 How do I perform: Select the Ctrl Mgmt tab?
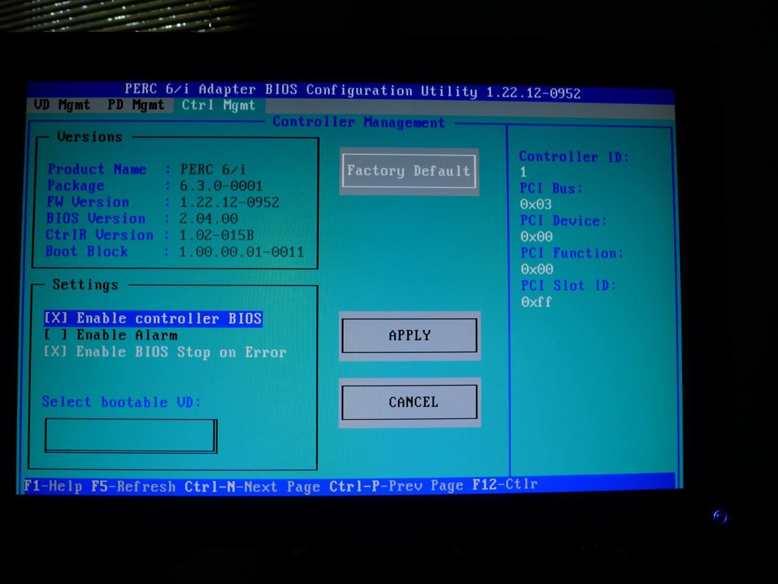pos(219,106)
